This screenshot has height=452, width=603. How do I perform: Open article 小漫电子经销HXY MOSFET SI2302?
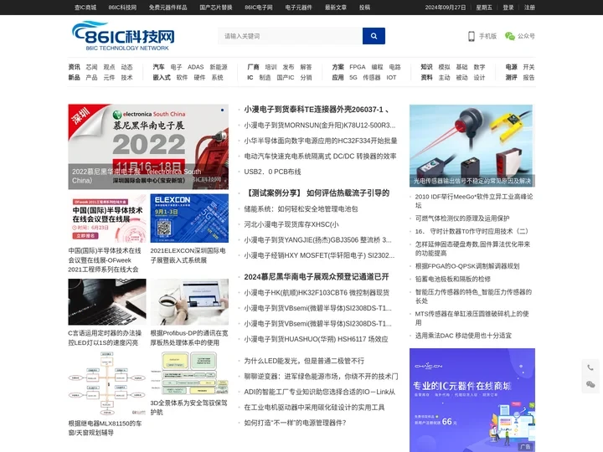(x=319, y=255)
